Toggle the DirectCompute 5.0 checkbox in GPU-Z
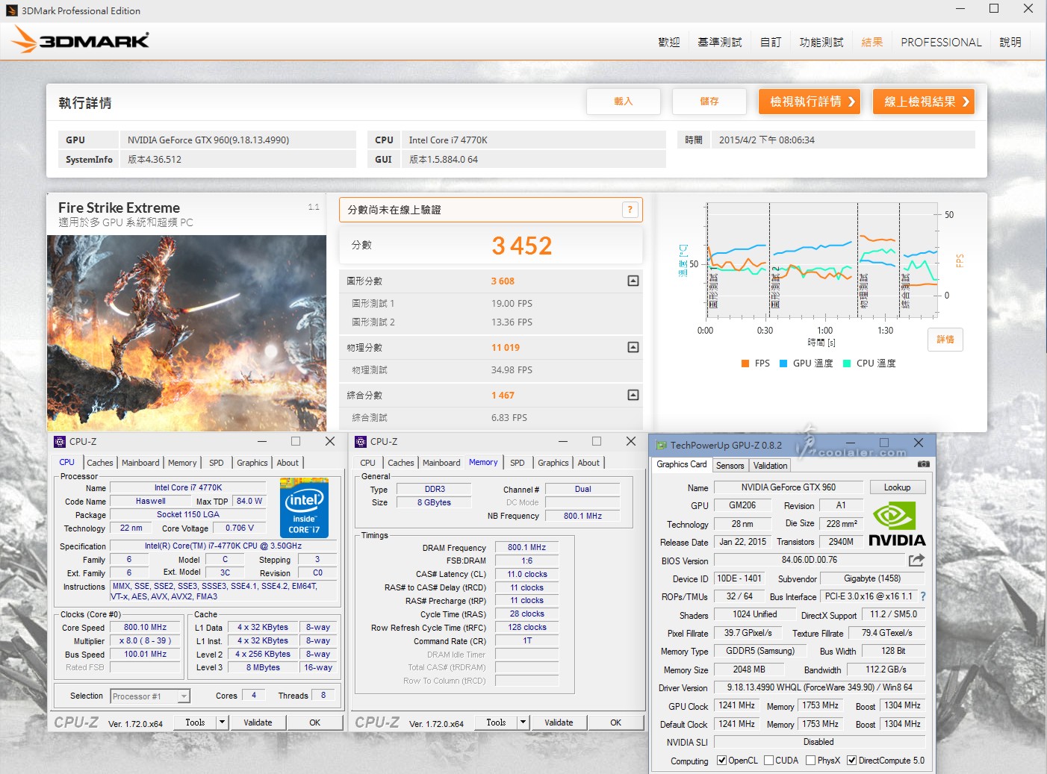Image resolution: width=1047 pixels, height=774 pixels. click(x=851, y=761)
